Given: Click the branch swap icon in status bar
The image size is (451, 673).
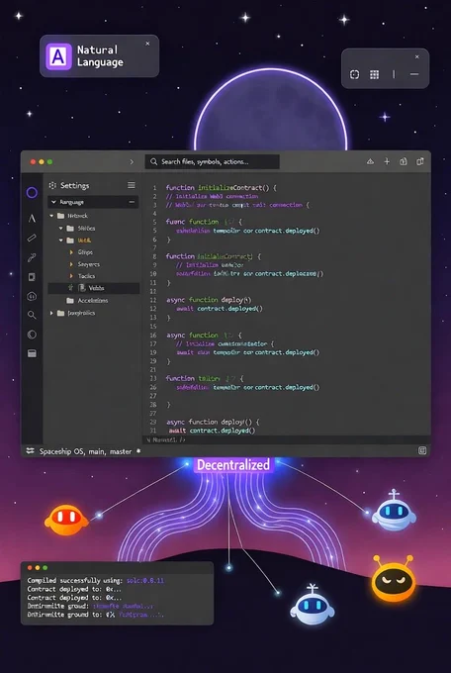Looking at the screenshot, I should pos(30,451).
